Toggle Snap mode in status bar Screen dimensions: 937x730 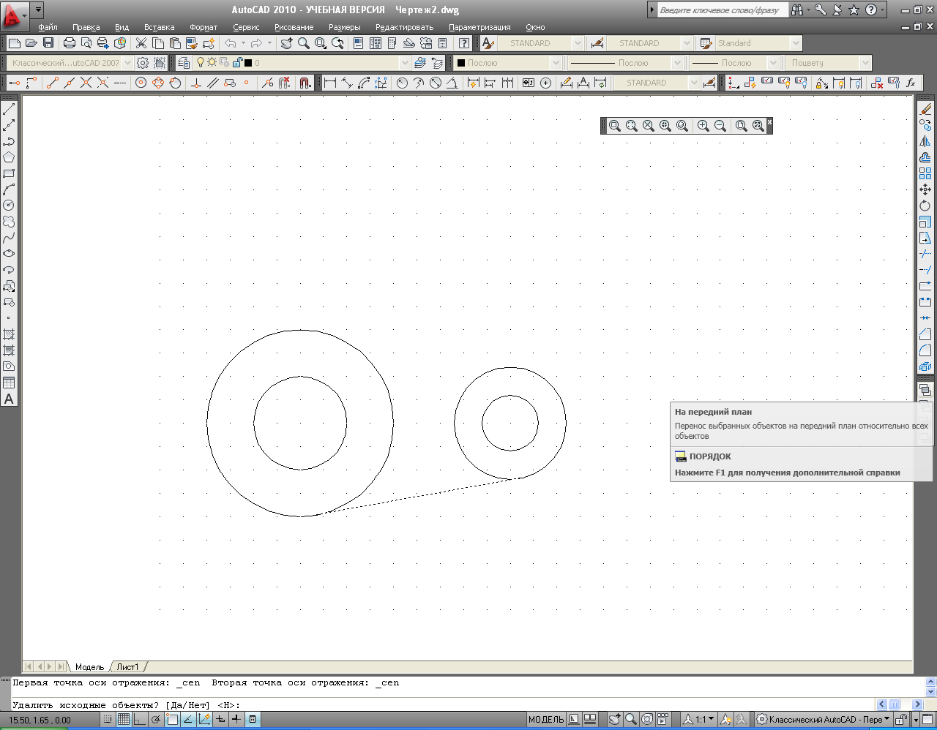coord(108,720)
